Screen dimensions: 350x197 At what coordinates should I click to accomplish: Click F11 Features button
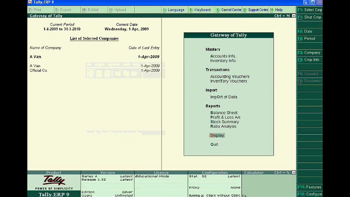(x=310, y=187)
